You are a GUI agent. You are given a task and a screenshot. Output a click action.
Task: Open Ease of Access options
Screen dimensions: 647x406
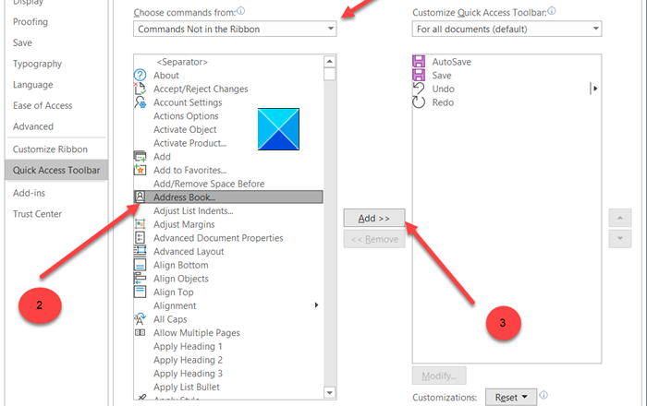tap(43, 105)
